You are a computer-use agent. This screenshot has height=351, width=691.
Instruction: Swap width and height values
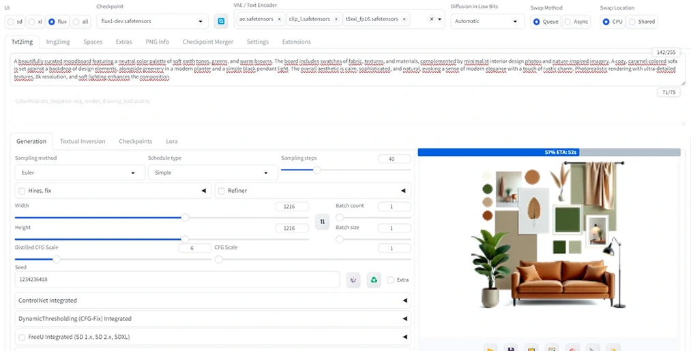322,222
